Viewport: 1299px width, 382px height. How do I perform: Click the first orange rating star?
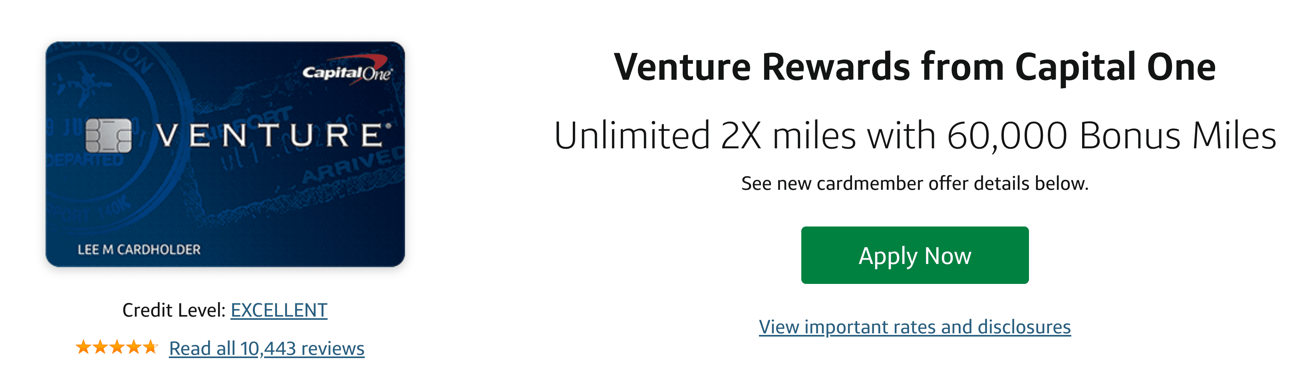[x=83, y=347]
